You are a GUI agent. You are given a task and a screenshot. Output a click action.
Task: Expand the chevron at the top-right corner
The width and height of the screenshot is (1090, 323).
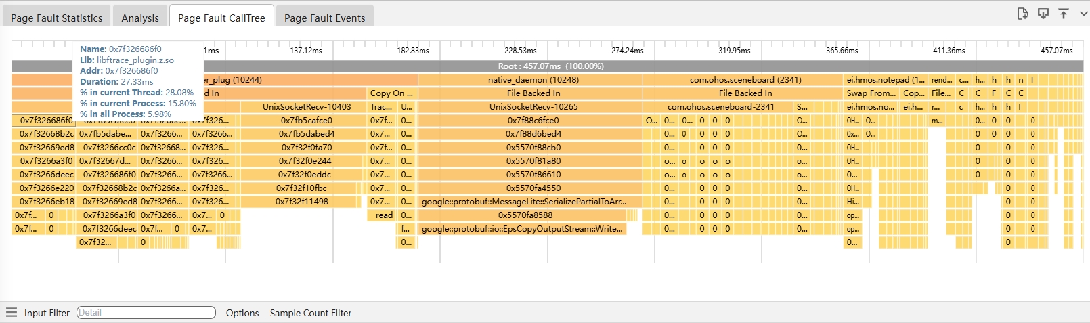point(1083,14)
